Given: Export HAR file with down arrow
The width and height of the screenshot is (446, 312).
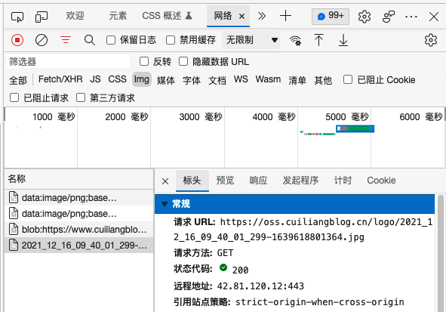Looking at the screenshot, I should click(343, 40).
